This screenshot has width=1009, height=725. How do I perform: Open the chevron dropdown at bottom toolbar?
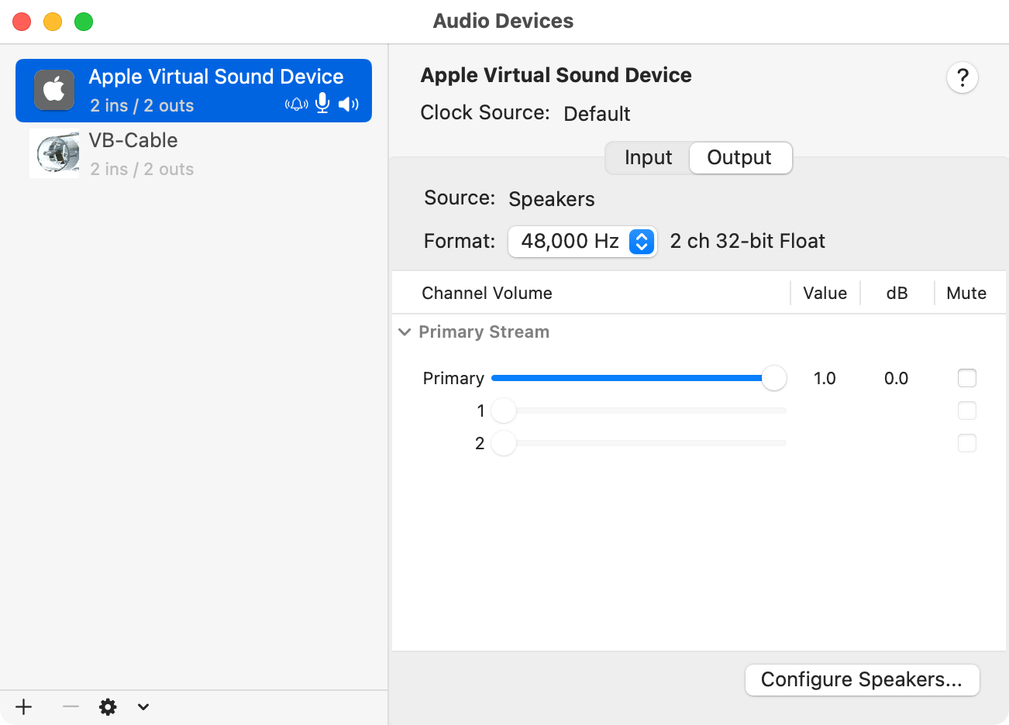[x=143, y=707]
